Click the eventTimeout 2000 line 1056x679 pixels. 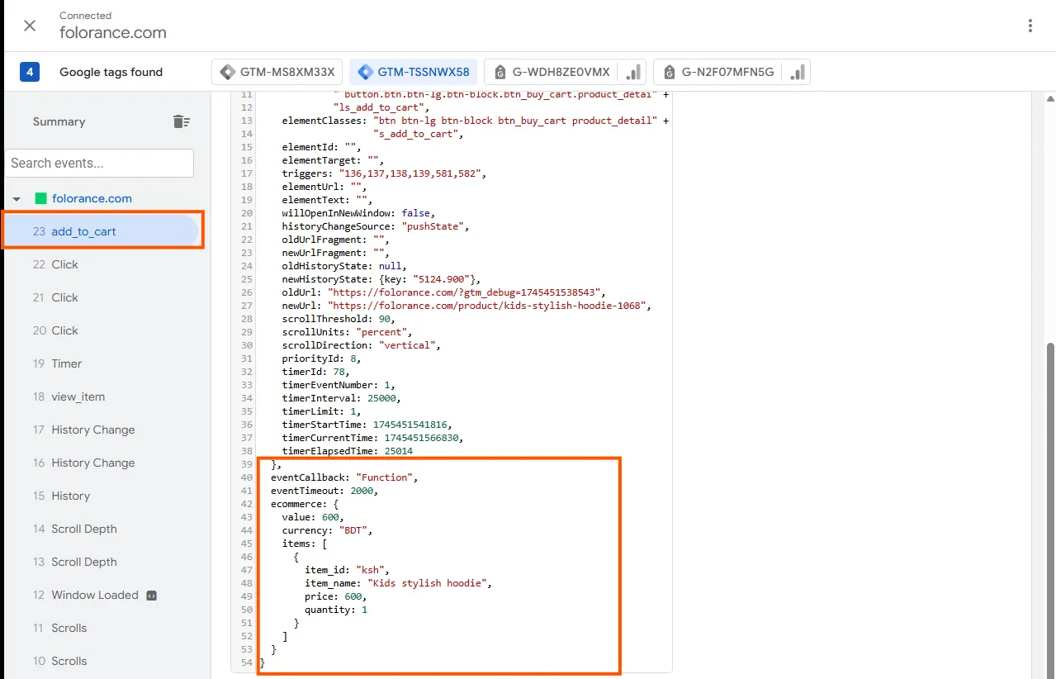[x=324, y=491]
